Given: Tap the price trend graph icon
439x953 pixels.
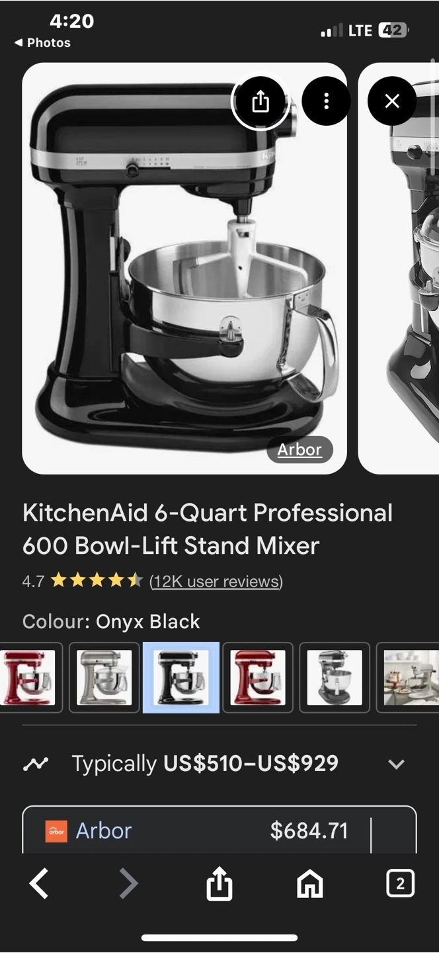Looking at the screenshot, I should tap(35, 764).
